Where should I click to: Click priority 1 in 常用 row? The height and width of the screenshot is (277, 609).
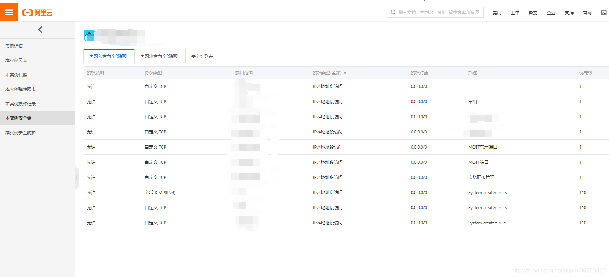tap(580, 102)
